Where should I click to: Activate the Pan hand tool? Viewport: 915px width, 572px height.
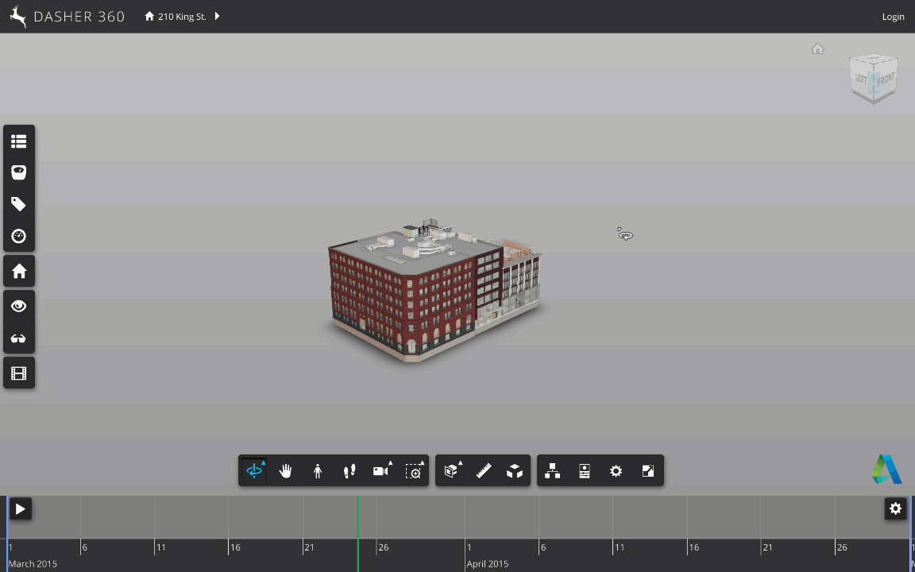point(286,471)
